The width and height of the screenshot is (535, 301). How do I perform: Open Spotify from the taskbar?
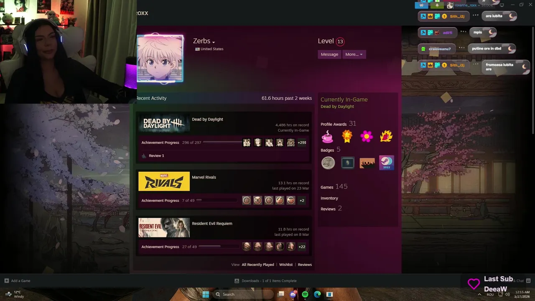[x=305, y=294]
